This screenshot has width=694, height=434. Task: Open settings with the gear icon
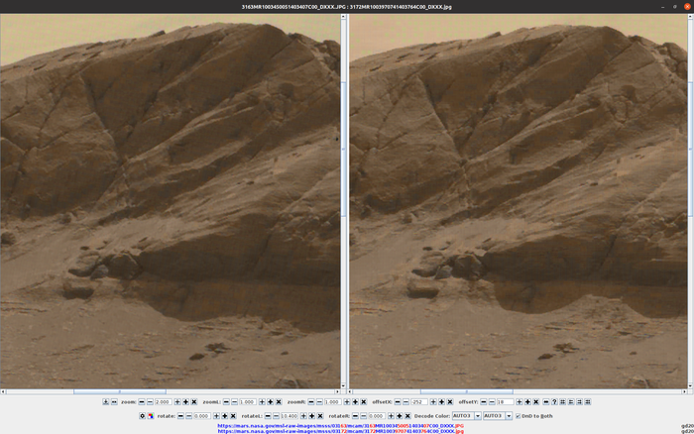[142, 416]
